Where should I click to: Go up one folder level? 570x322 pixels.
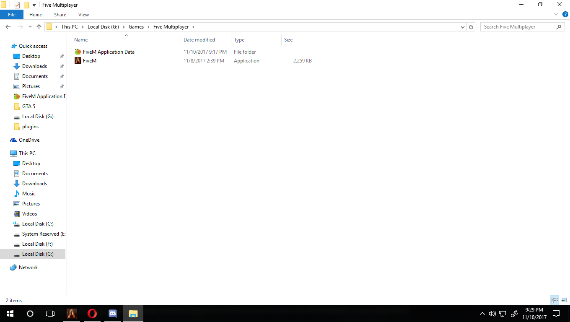pos(39,27)
